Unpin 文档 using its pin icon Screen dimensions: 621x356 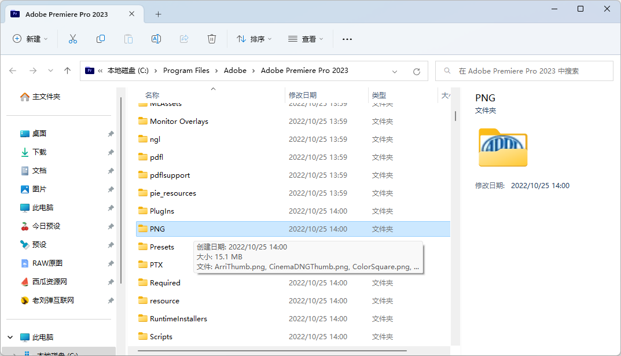pos(111,171)
